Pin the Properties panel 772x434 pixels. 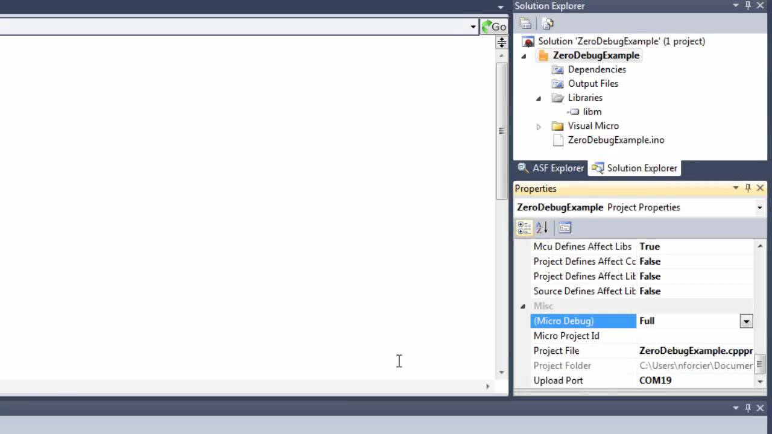point(748,188)
